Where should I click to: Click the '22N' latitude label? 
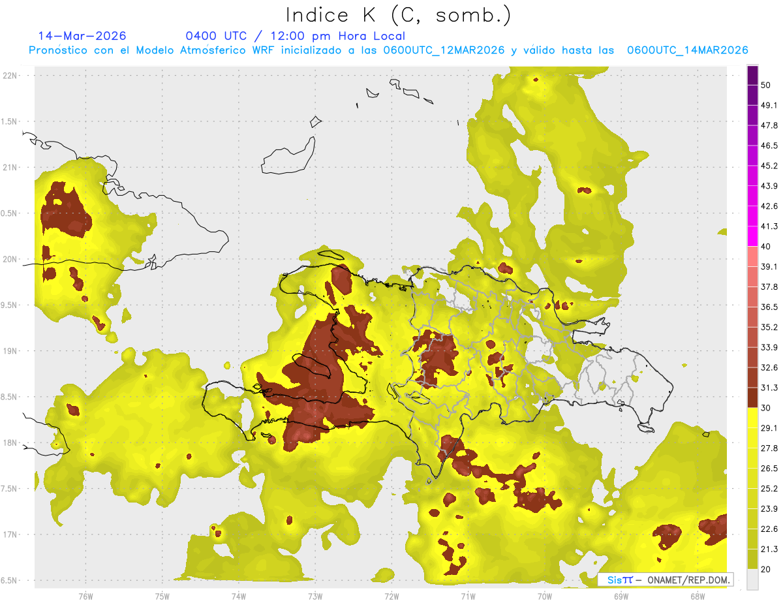(10, 75)
